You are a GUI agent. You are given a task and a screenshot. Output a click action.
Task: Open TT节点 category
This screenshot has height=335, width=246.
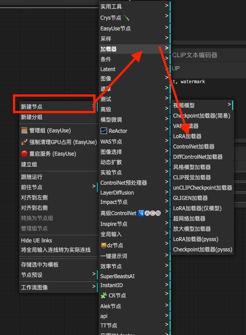tap(135, 325)
